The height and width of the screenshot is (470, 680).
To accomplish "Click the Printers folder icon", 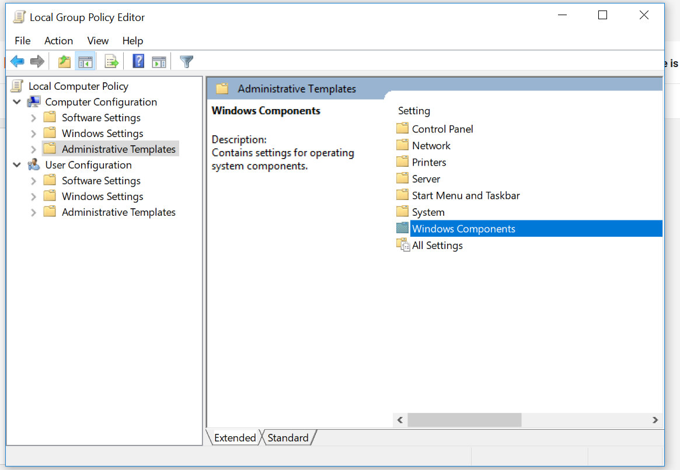I will pyautogui.click(x=402, y=162).
